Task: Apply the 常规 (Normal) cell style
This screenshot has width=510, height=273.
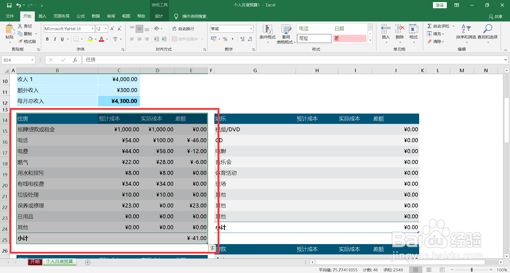Action: (314, 38)
